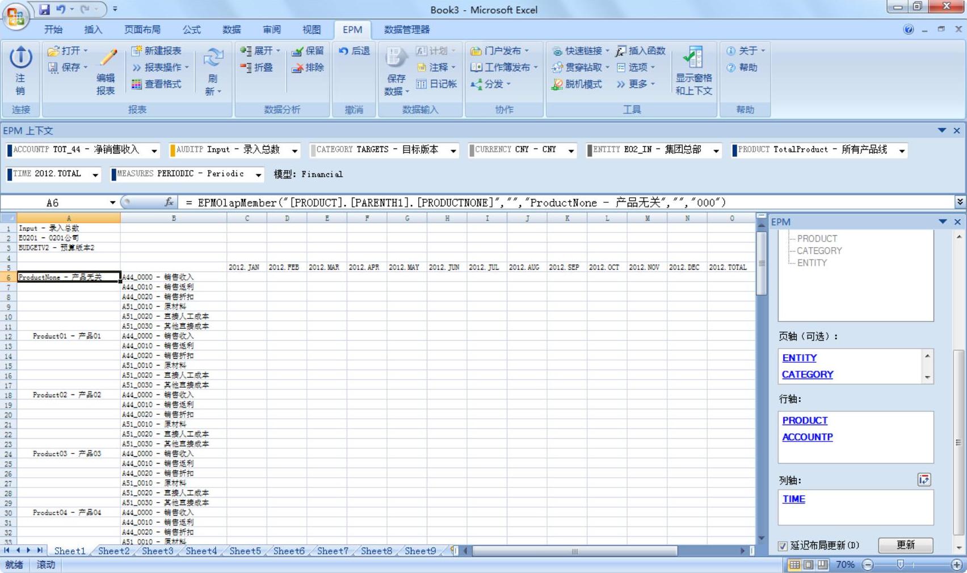Open the 更多 more tools dropdown
The width and height of the screenshot is (967, 573).
point(637,84)
